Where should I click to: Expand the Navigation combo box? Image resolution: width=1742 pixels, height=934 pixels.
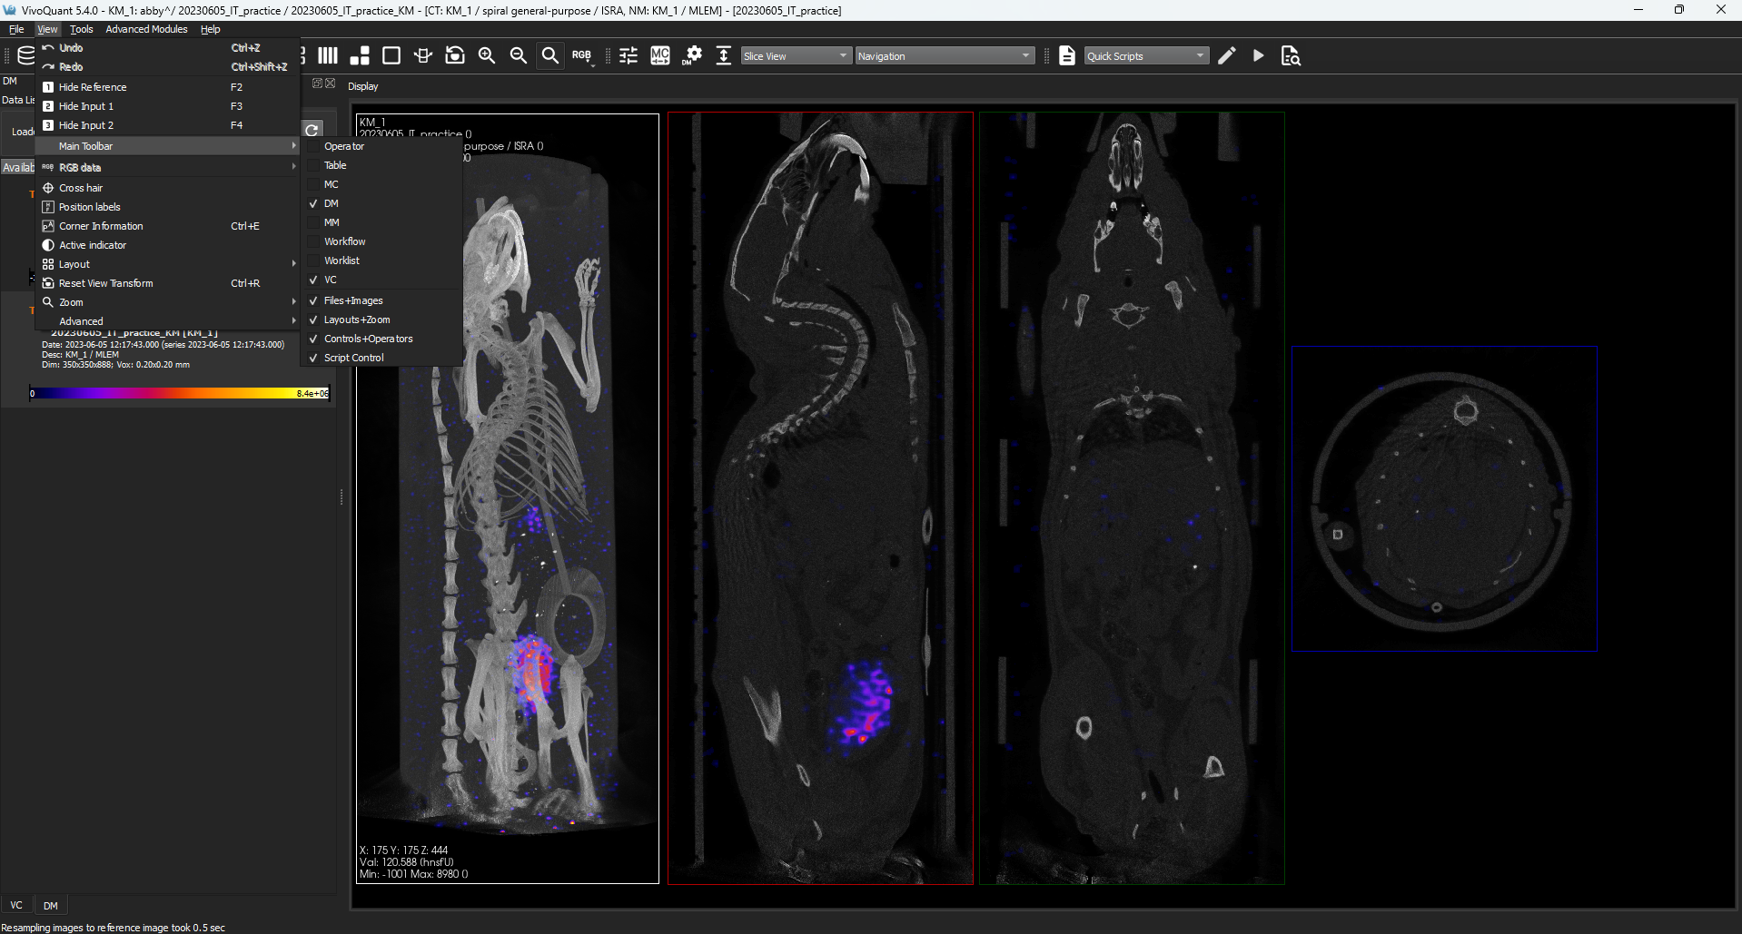click(x=945, y=56)
